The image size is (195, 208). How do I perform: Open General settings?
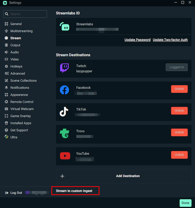coord(16,24)
